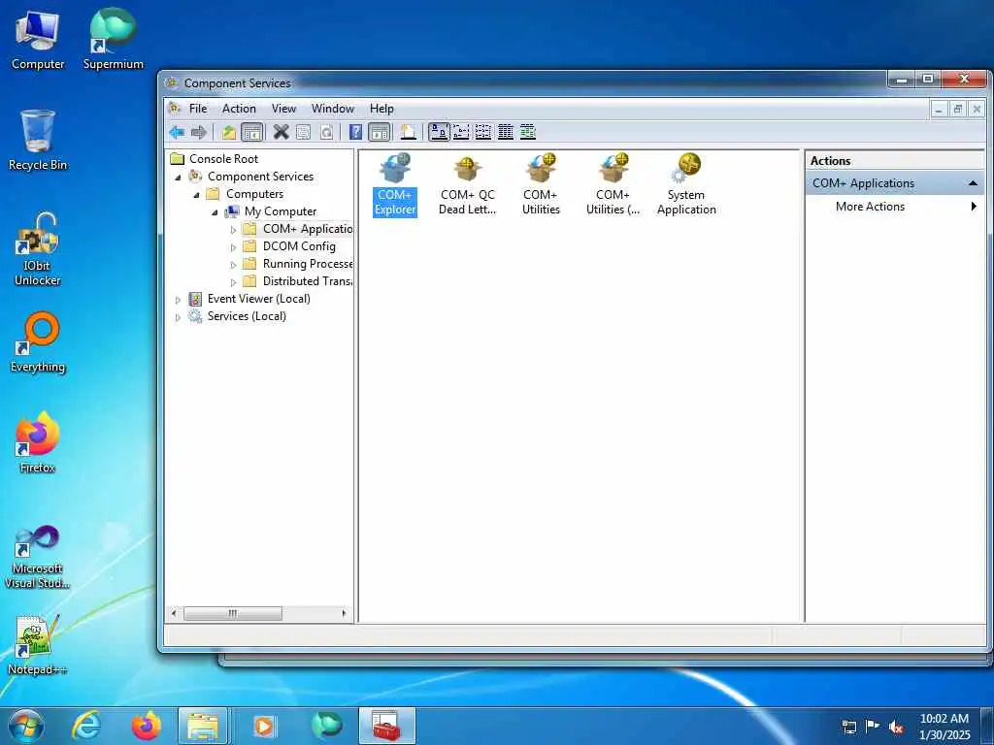
Task: Open More Actions submenu
Action: tap(894, 207)
